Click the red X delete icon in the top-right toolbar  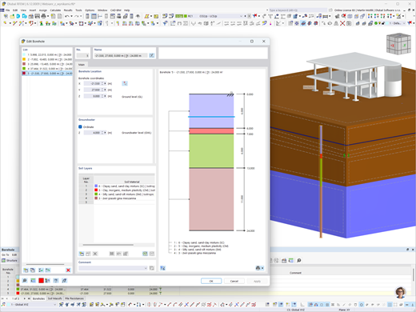342,23
